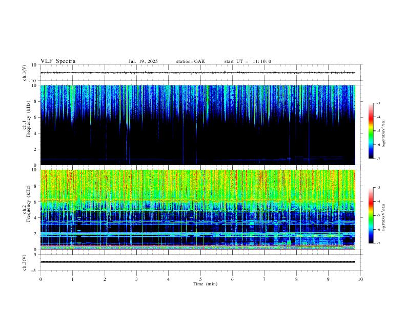Screen dimensions: 406x313
Task: Click time axis tick label '8'
Action: pyautogui.click(x=296, y=279)
